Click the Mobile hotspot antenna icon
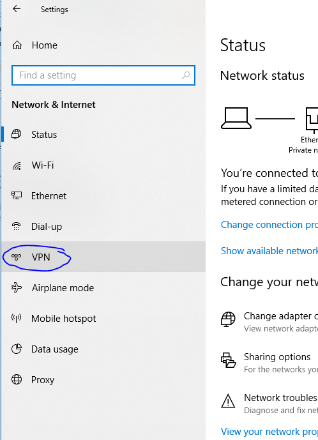This screenshot has width=318, height=440. 16,318
